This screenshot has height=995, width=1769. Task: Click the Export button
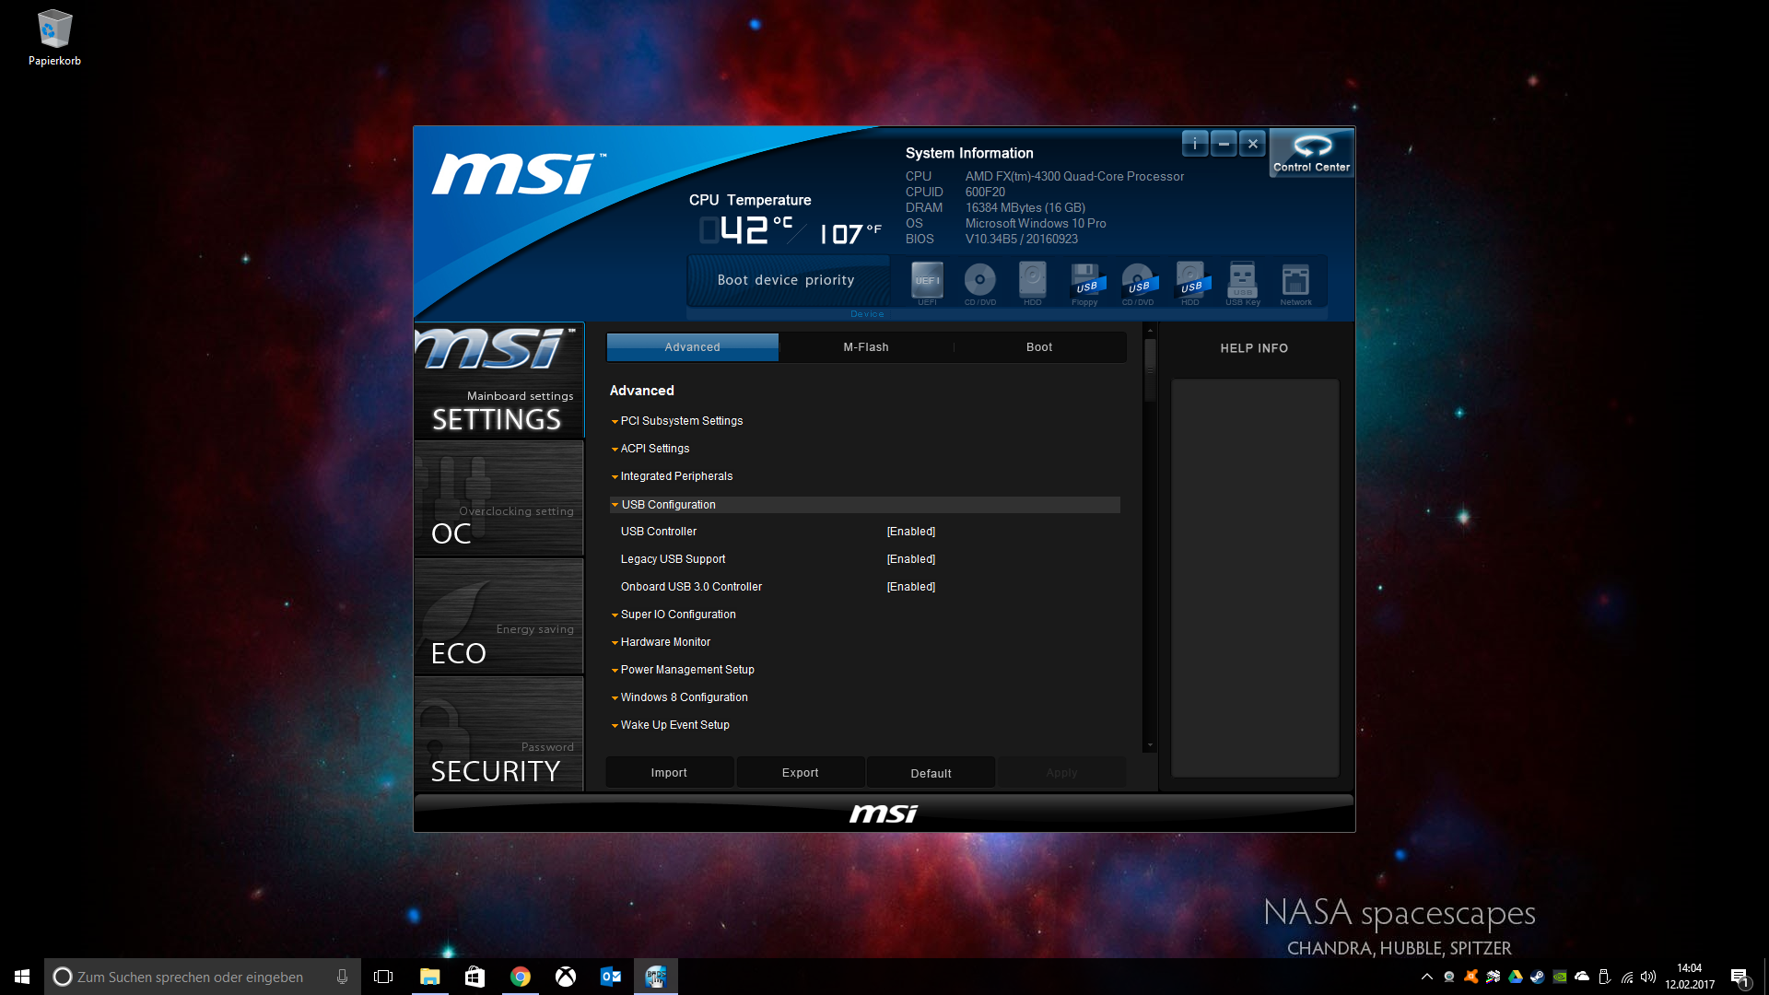(x=800, y=773)
